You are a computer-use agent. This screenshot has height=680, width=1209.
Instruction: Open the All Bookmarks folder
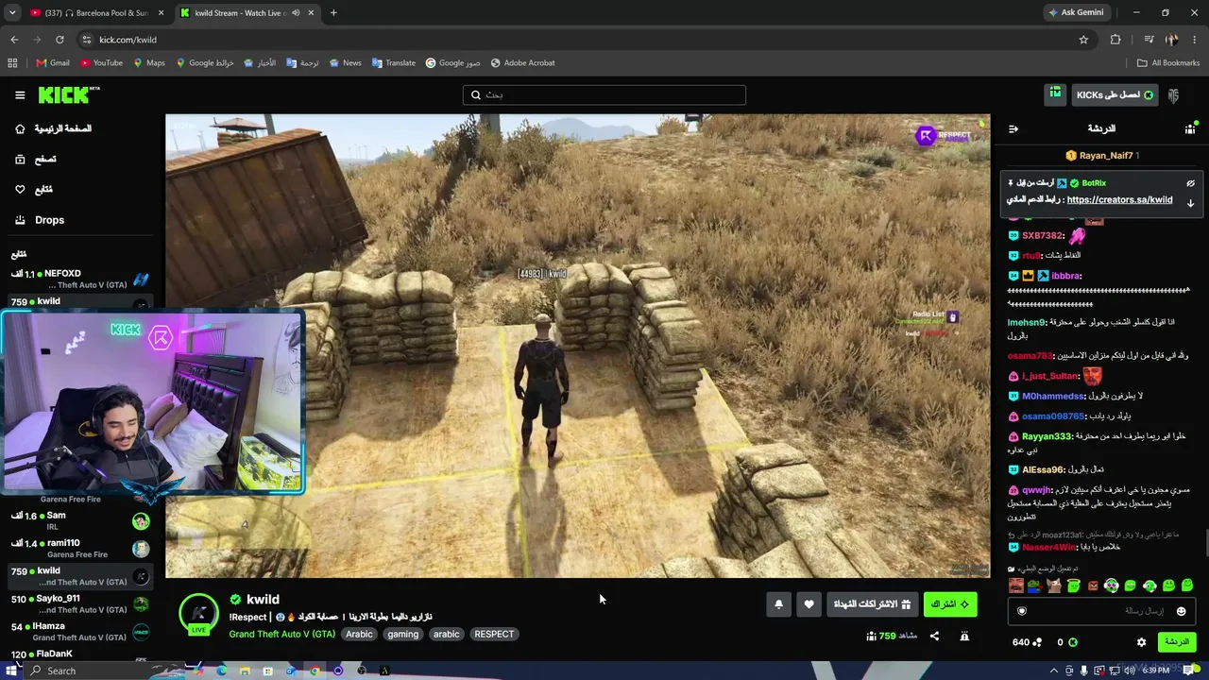(1168, 63)
